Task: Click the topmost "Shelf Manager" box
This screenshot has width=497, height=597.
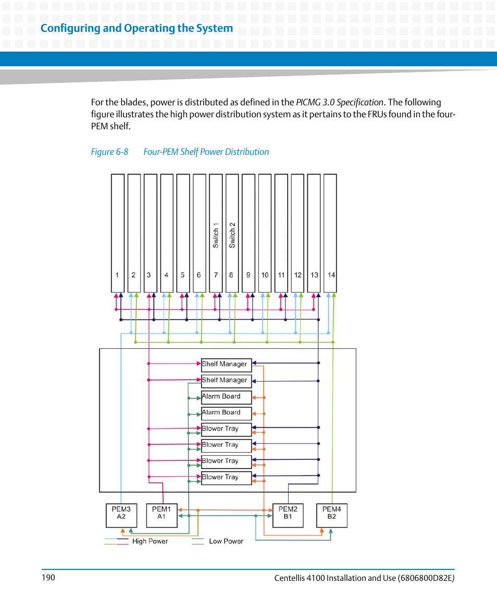Action: (227, 365)
